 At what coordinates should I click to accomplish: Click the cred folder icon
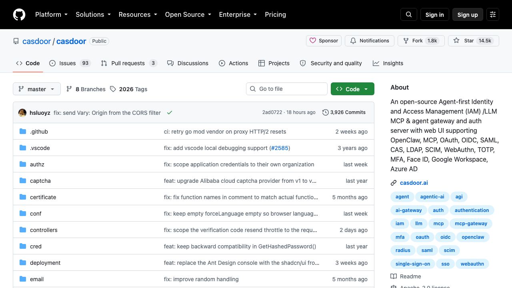[23, 246]
